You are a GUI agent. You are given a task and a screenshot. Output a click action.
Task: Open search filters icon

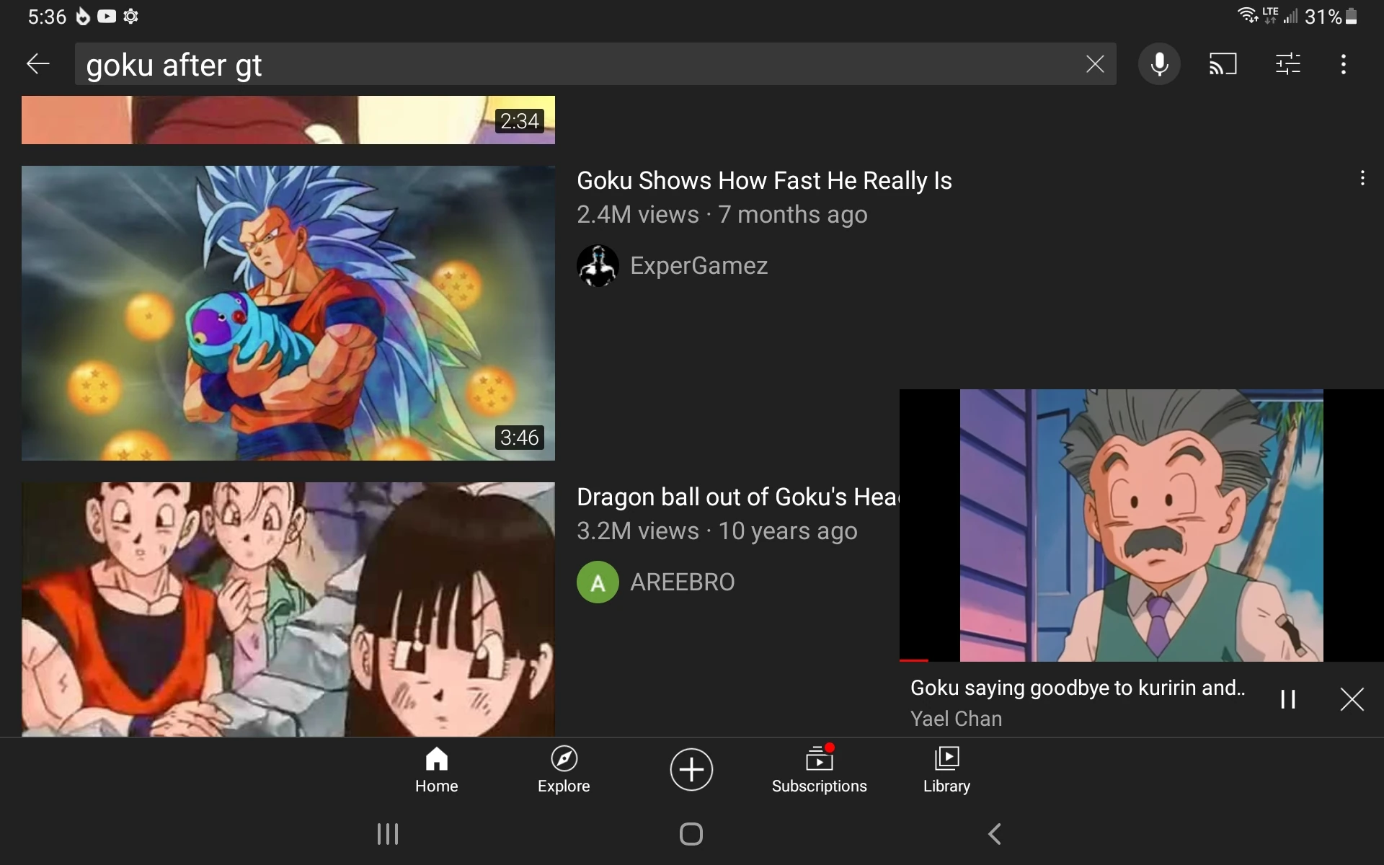(x=1287, y=64)
